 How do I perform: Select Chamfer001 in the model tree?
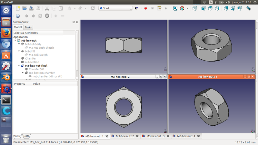point(36,69)
